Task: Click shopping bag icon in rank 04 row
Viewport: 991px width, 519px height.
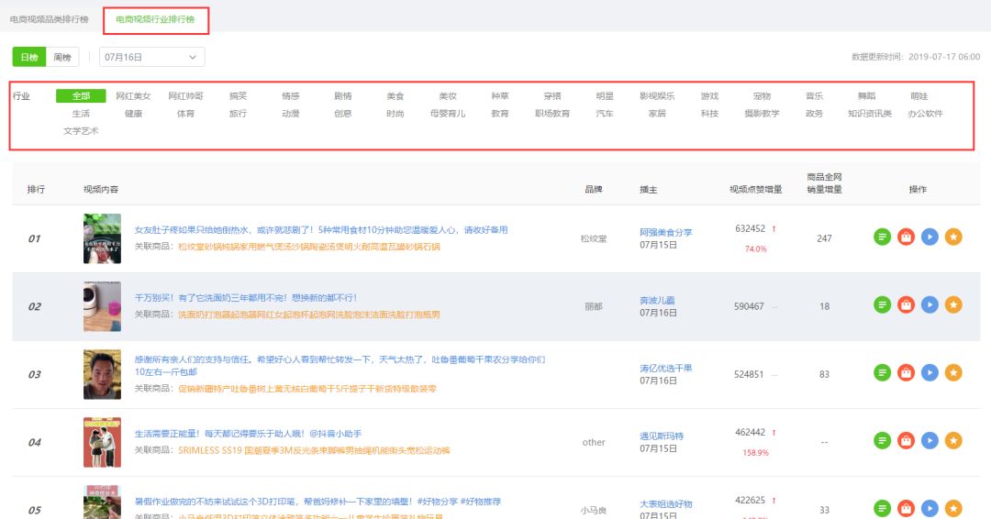Action: pos(907,440)
